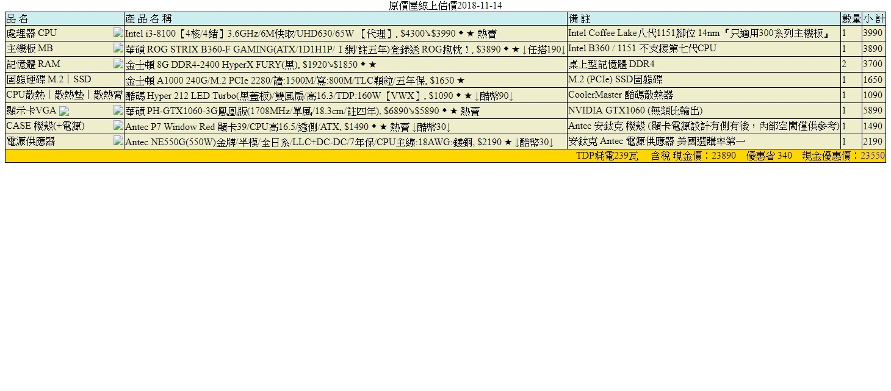
Task: Click the 金士頓 A1000 240G M.2 product name
Action: pyautogui.click(x=295, y=81)
